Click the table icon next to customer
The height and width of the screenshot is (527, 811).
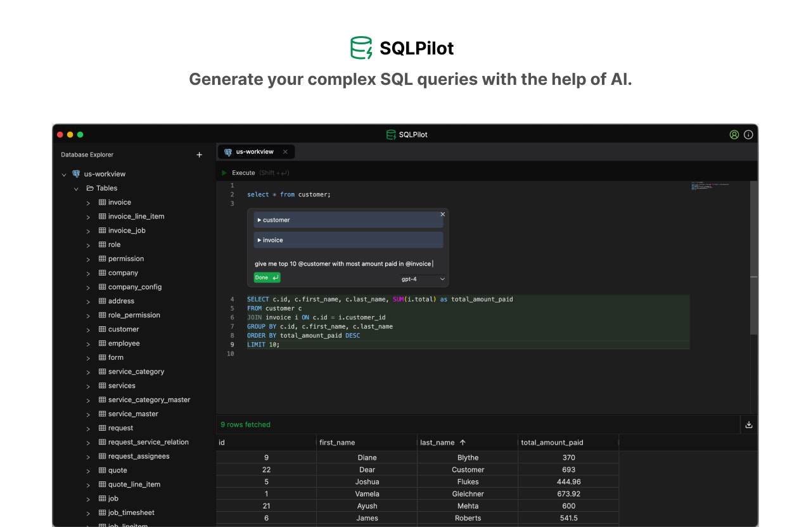102,329
